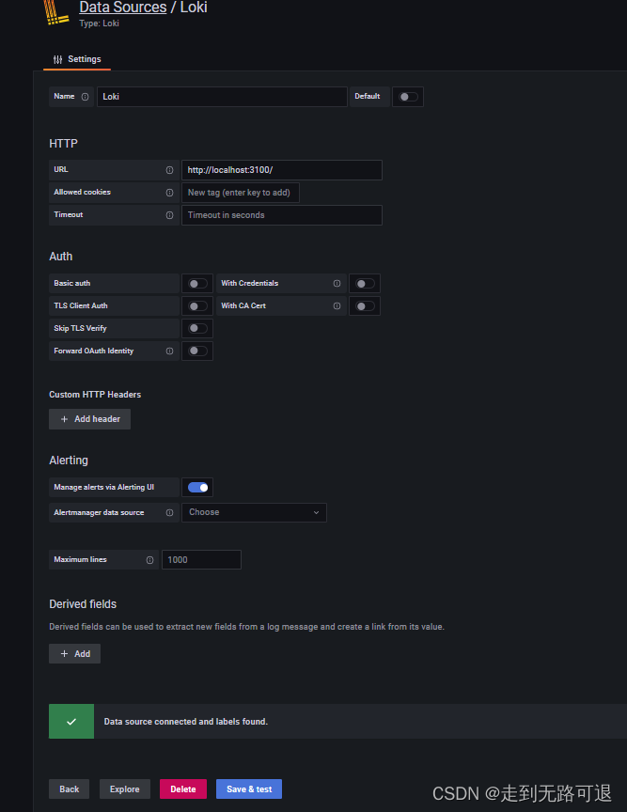627x812 pixels.
Task: Click the Alertmanager data source info icon
Action: [169, 513]
